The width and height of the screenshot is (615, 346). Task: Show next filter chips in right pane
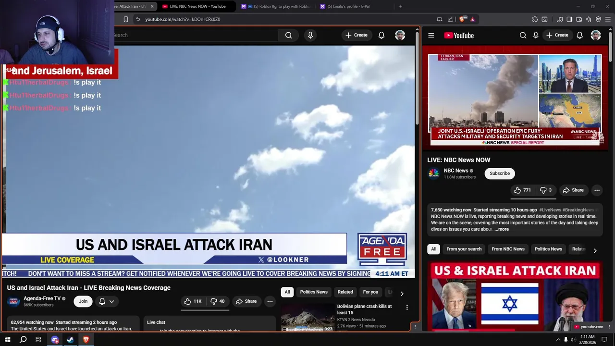coord(595,250)
